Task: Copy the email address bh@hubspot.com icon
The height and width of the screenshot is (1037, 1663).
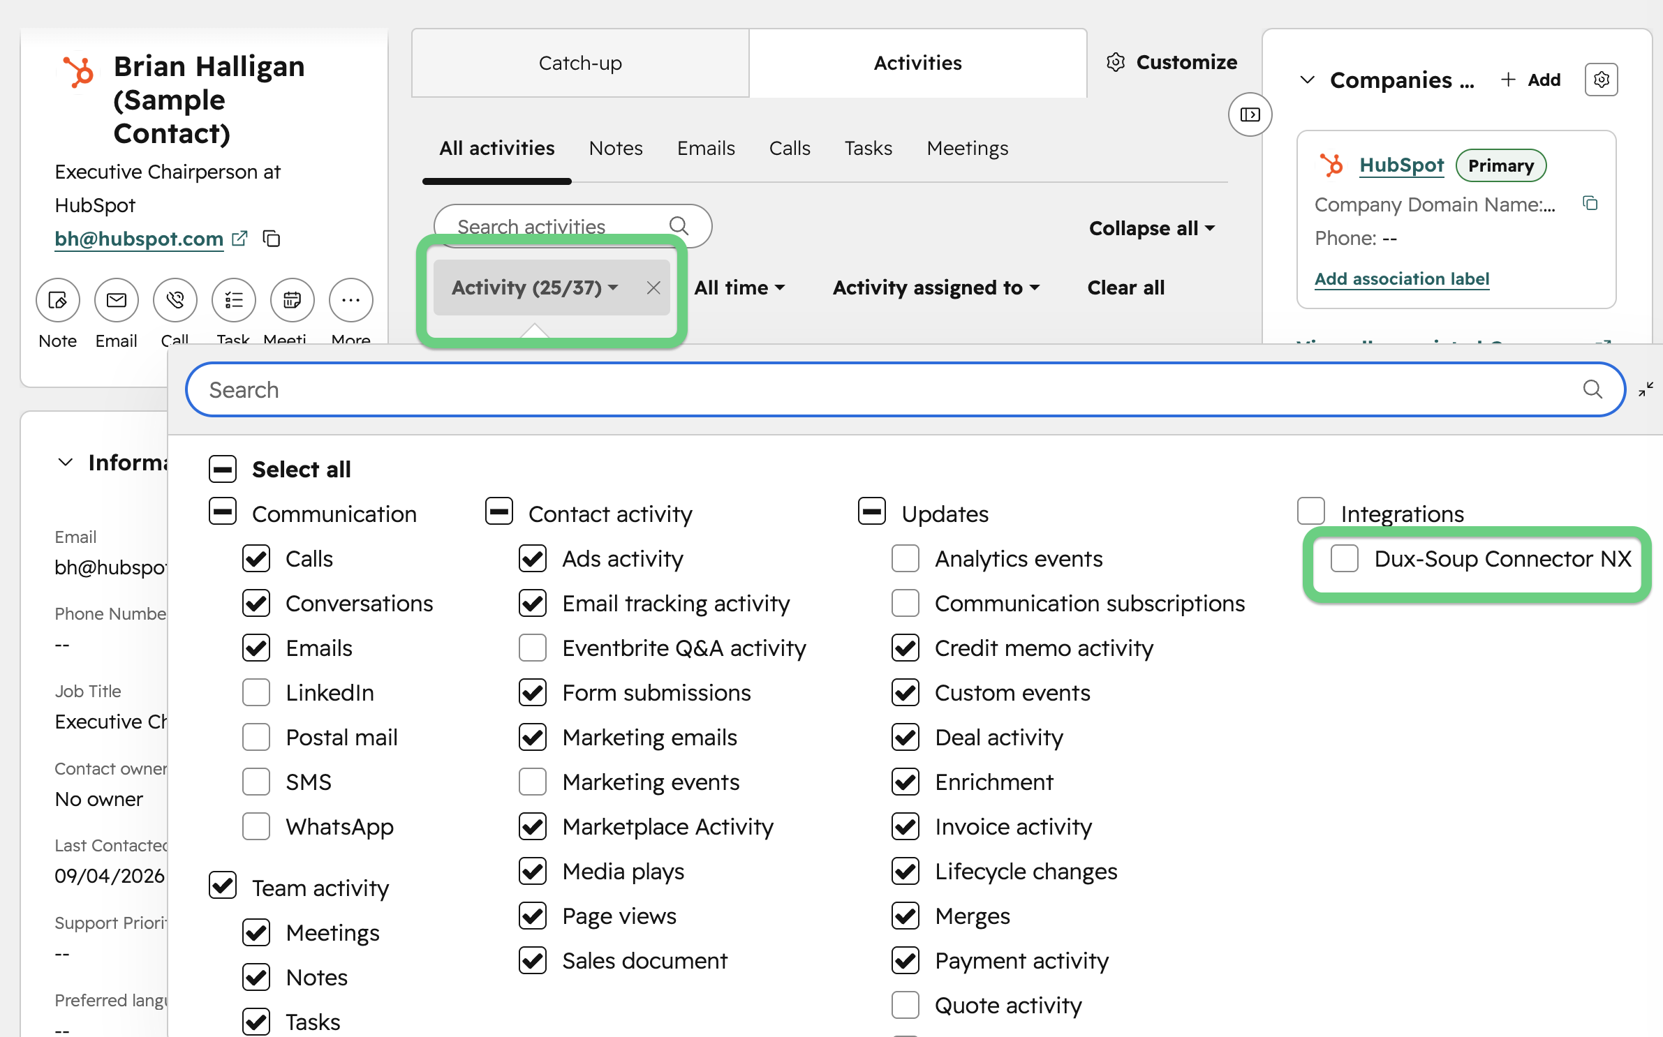Action: point(272,239)
